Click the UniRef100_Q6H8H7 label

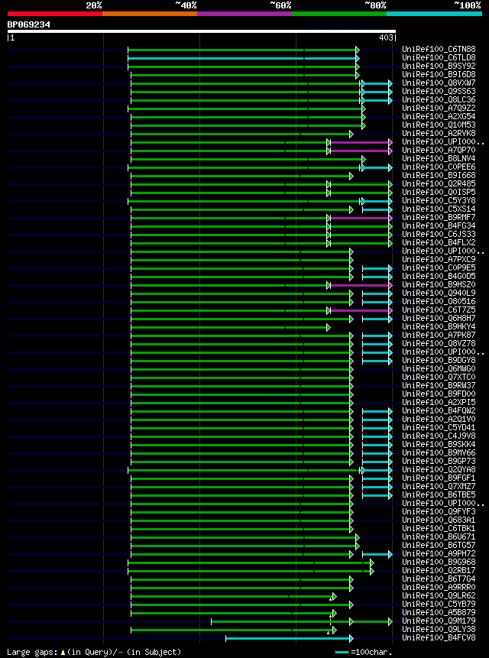point(439,318)
